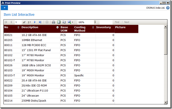The image size is (172, 109).
Task: Select item number 80021
Action: [8, 35]
